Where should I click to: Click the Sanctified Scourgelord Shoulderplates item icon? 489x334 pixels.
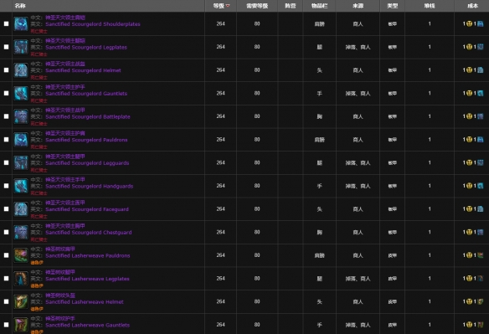(21, 24)
